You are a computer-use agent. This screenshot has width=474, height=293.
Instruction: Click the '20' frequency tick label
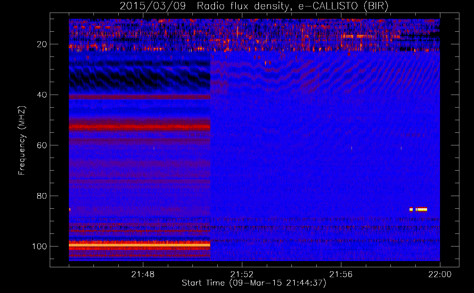coord(42,44)
